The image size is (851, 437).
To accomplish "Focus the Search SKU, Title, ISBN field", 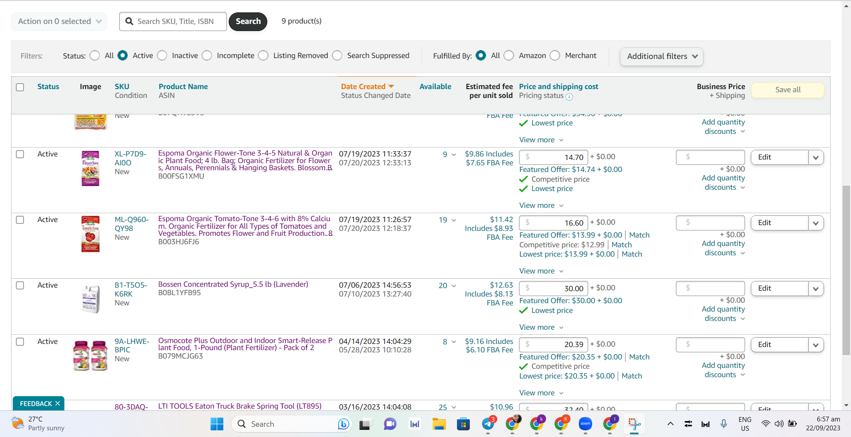I will 173,21.
